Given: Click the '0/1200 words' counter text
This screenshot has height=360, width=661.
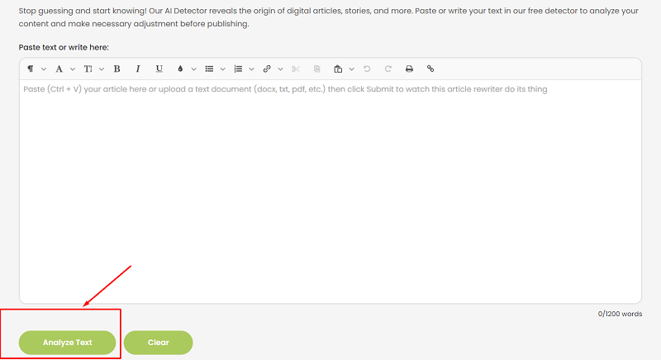Looking at the screenshot, I should (x=620, y=314).
